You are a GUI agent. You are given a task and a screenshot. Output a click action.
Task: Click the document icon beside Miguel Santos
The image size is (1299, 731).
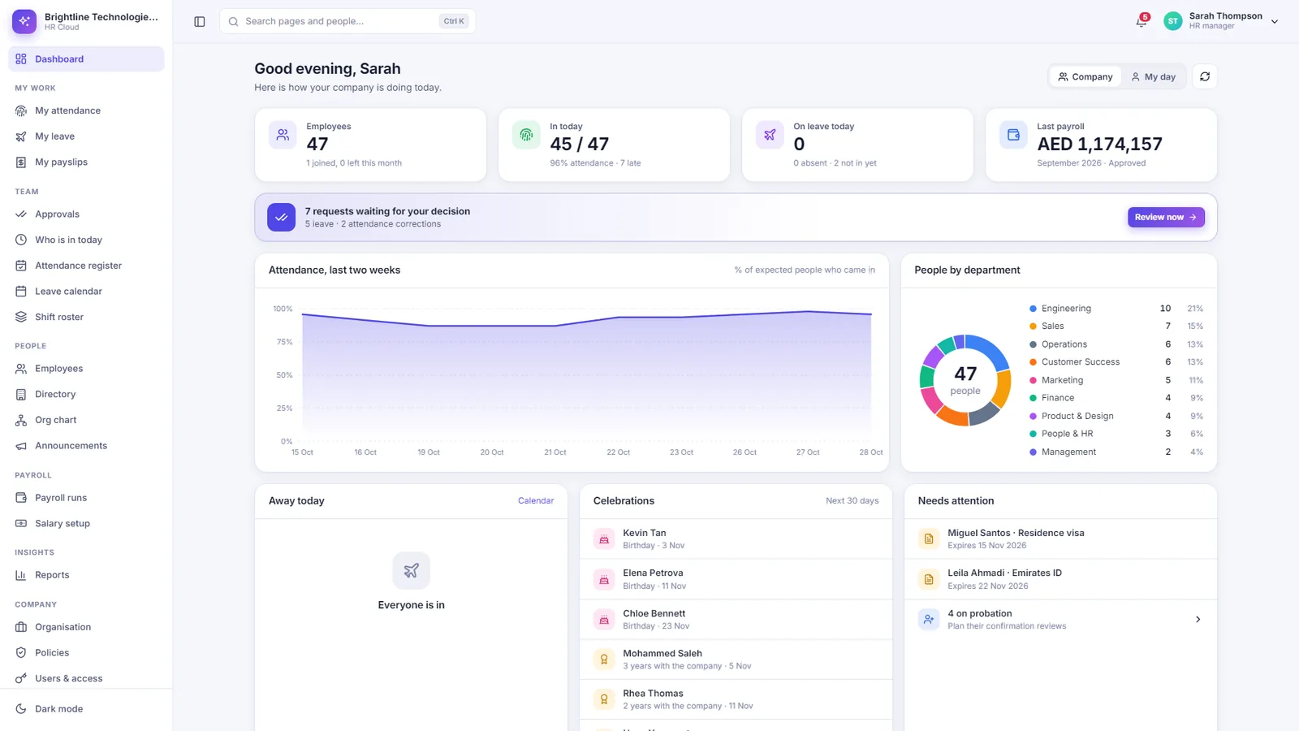pos(929,539)
